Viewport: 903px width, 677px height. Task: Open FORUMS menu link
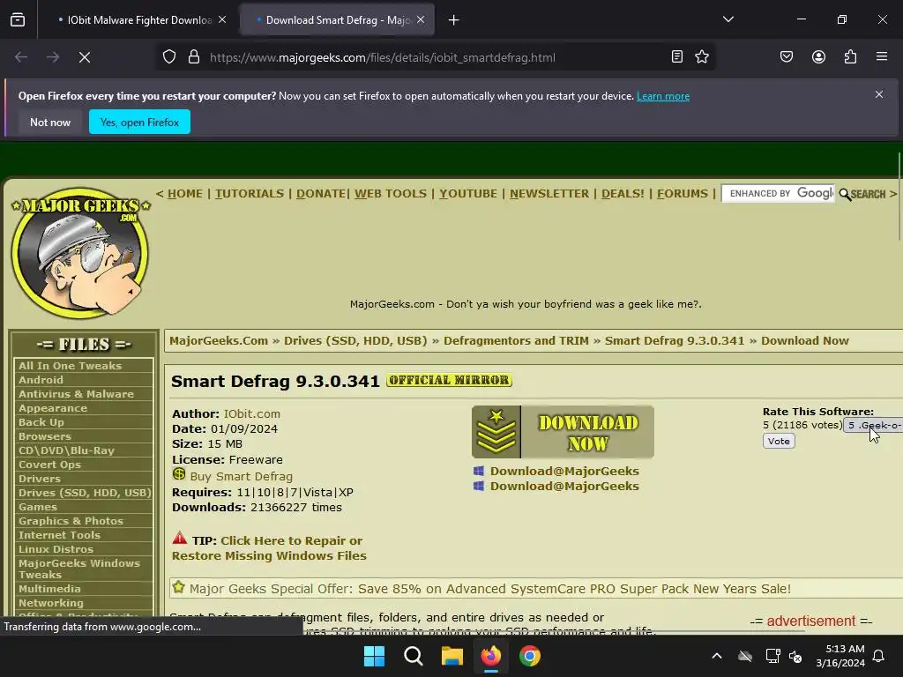click(683, 193)
